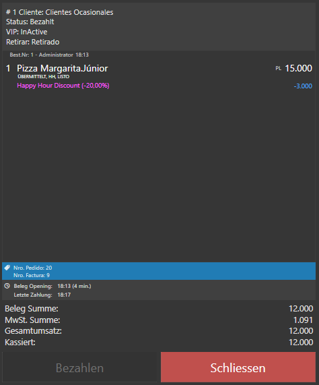
Task: Click the Nro. Factura: 9 entry
Action: click(x=32, y=275)
